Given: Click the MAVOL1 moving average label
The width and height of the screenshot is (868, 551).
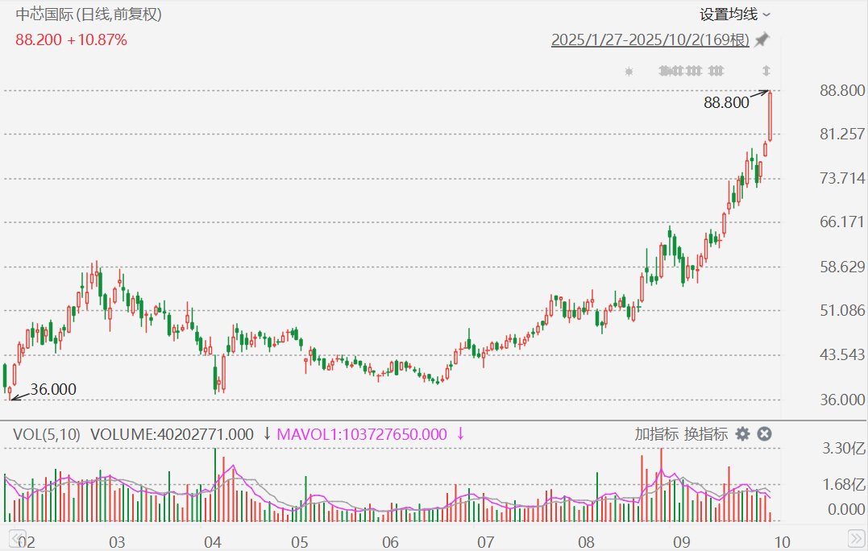Looking at the screenshot, I should [x=362, y=434].
